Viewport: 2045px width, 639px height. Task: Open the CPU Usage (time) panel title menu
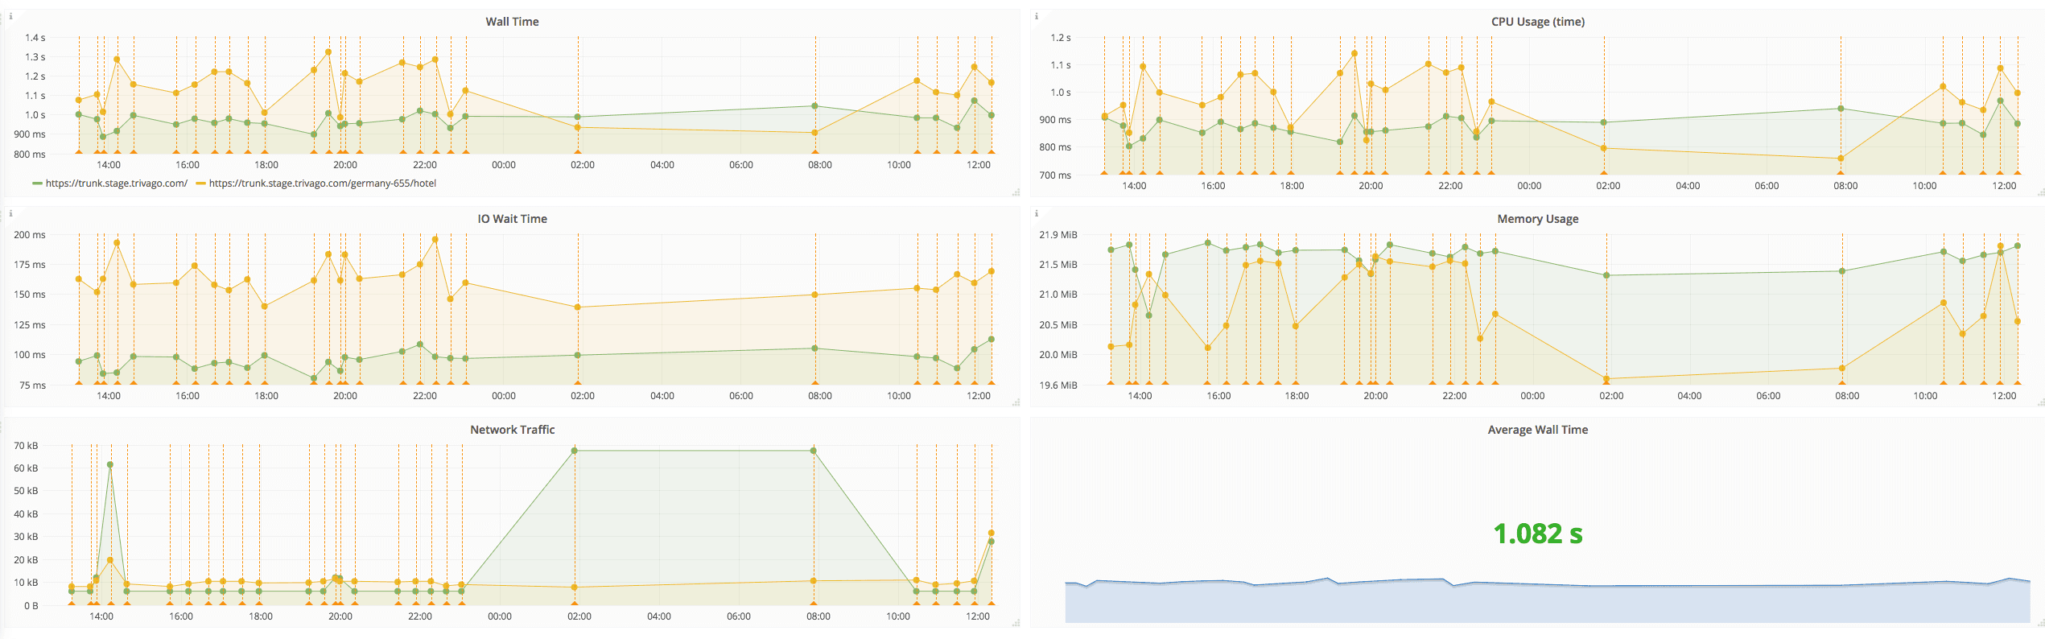[1537, 22]
